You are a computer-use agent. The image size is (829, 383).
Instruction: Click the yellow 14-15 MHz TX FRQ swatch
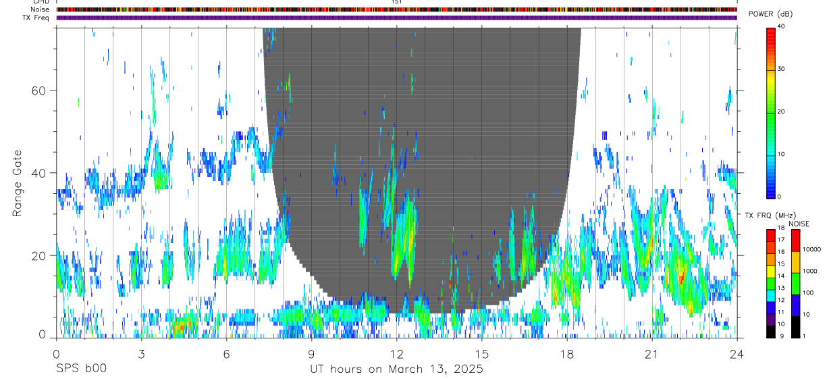pos(771,272)
